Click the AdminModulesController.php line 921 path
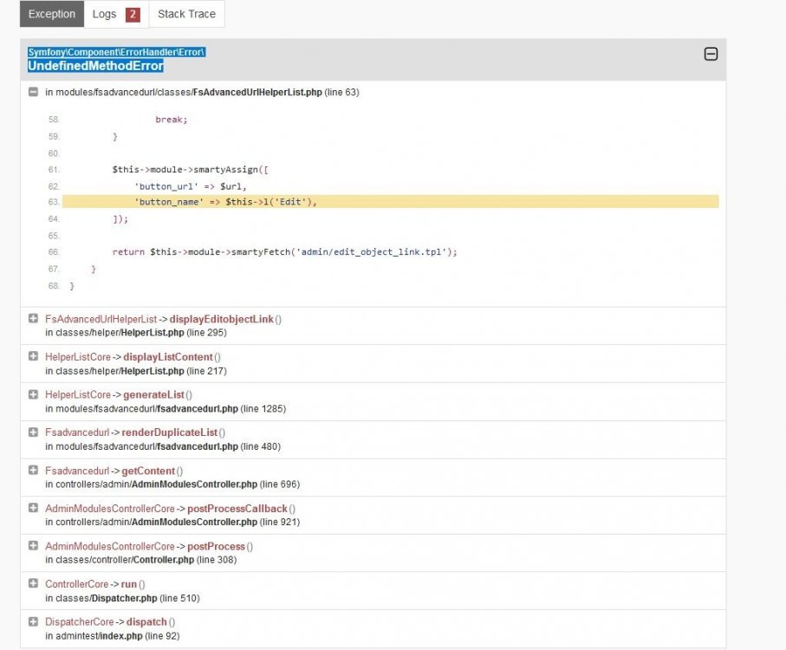This screenshot has height=650, width=786. click(x=172, y=523)
